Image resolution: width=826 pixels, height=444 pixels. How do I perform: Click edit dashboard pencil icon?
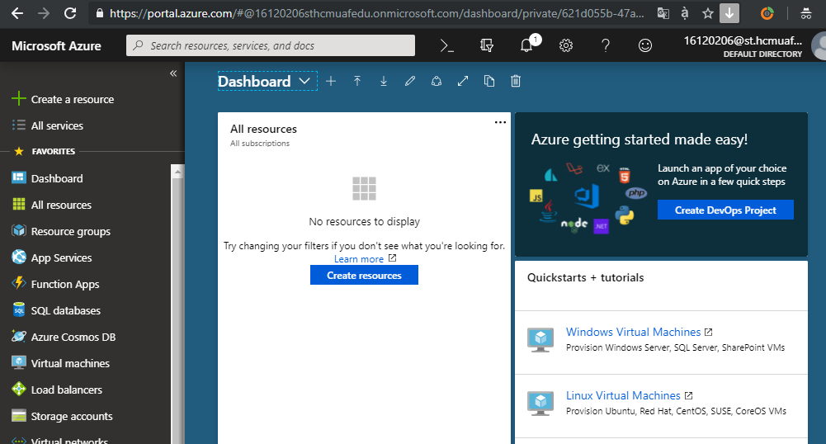pyautogui.click(x=410, y=81)
